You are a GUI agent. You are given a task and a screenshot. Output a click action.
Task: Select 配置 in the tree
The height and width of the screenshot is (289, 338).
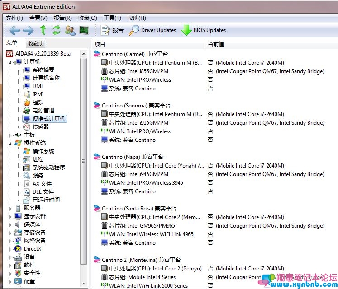29,281
